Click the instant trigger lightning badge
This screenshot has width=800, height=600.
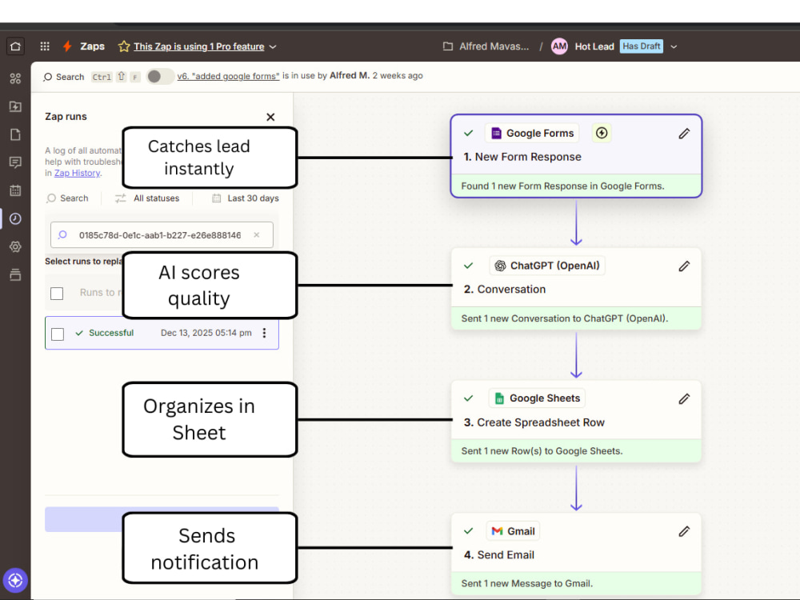click(602, 133)
